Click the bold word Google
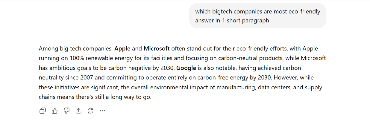 point(186,68)
